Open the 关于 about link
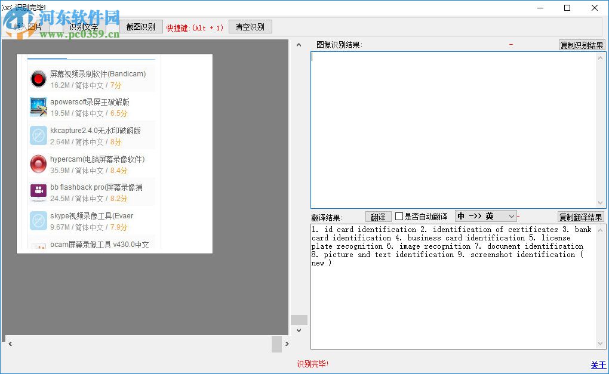 pyautogui.click(x=598, y=364)
